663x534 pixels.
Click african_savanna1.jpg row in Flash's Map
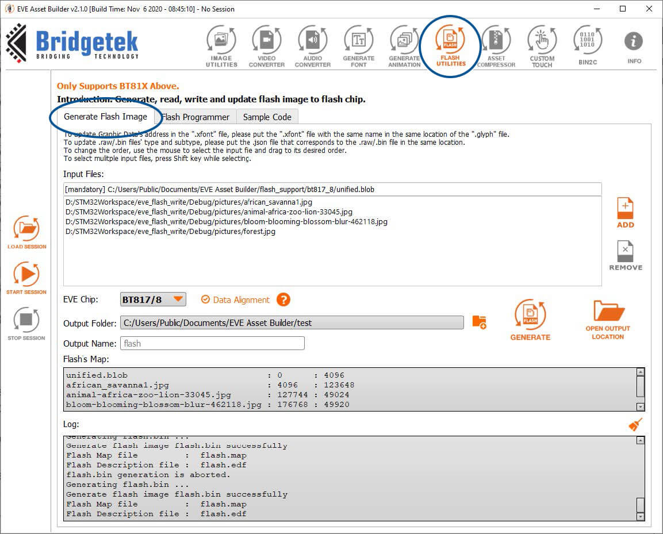click(x=210, y=385)
